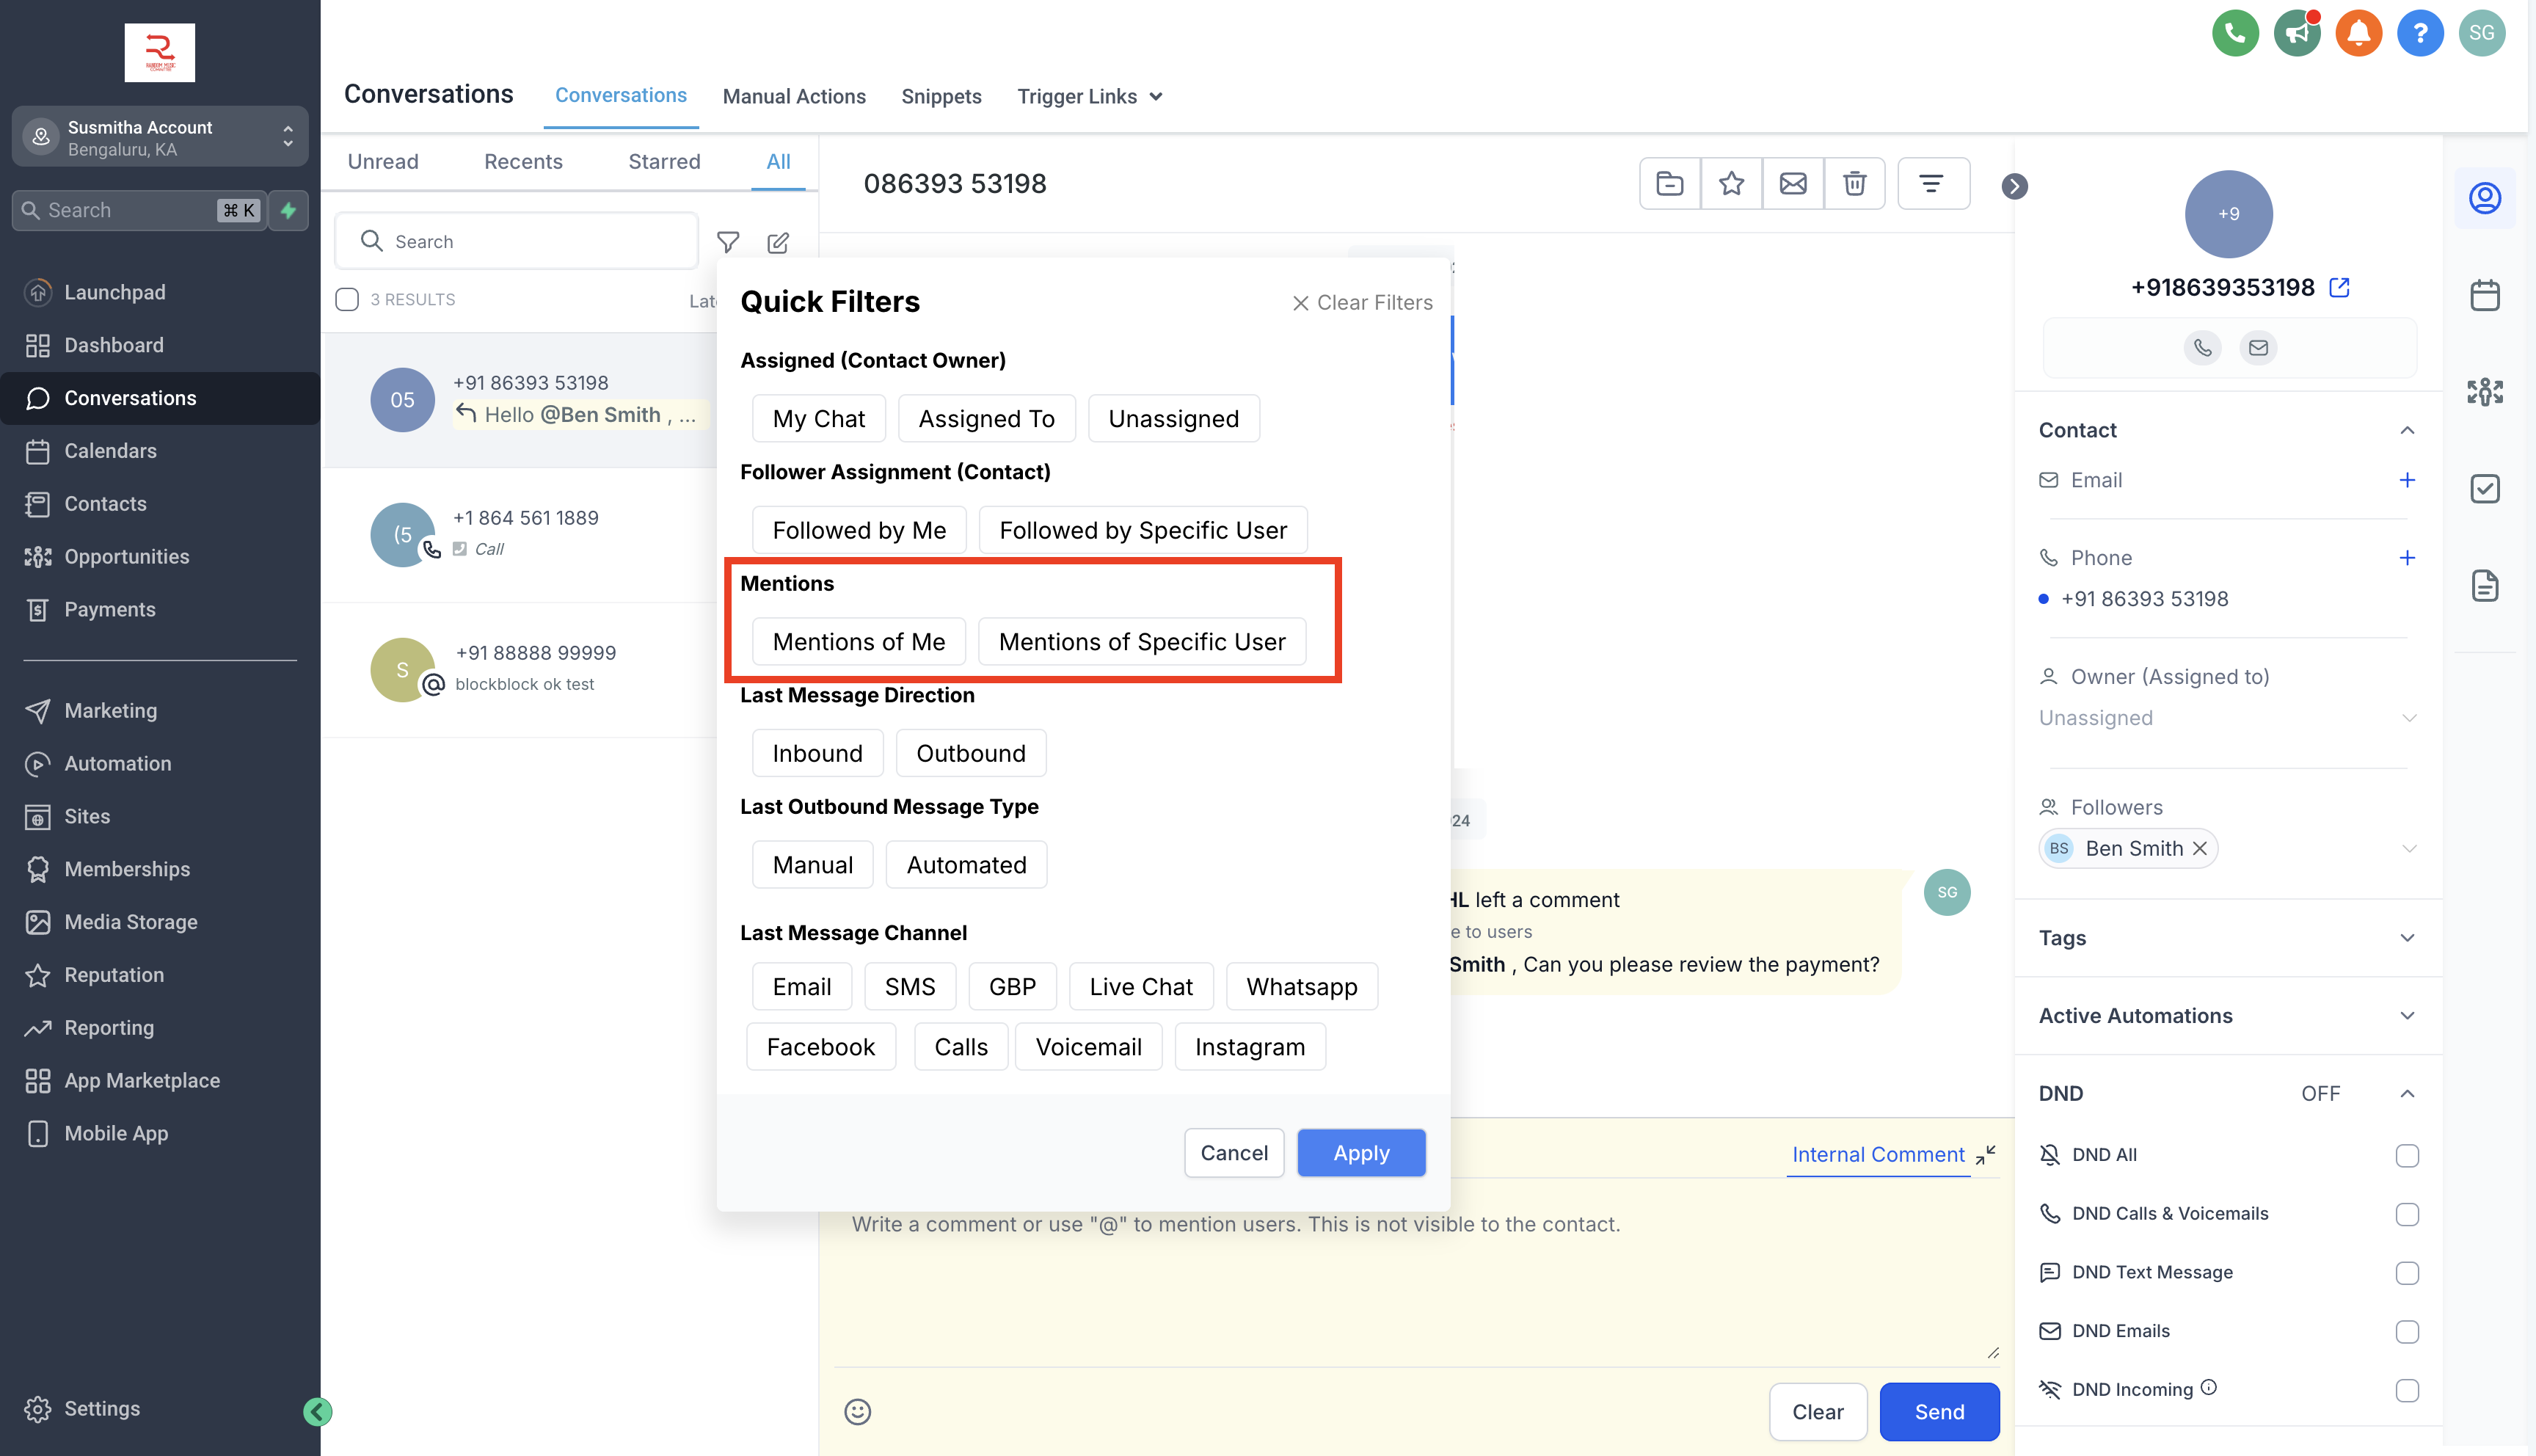The image size is (2536, 1456).
Task: Switch to the Unread tab
Action: point(383,162)
